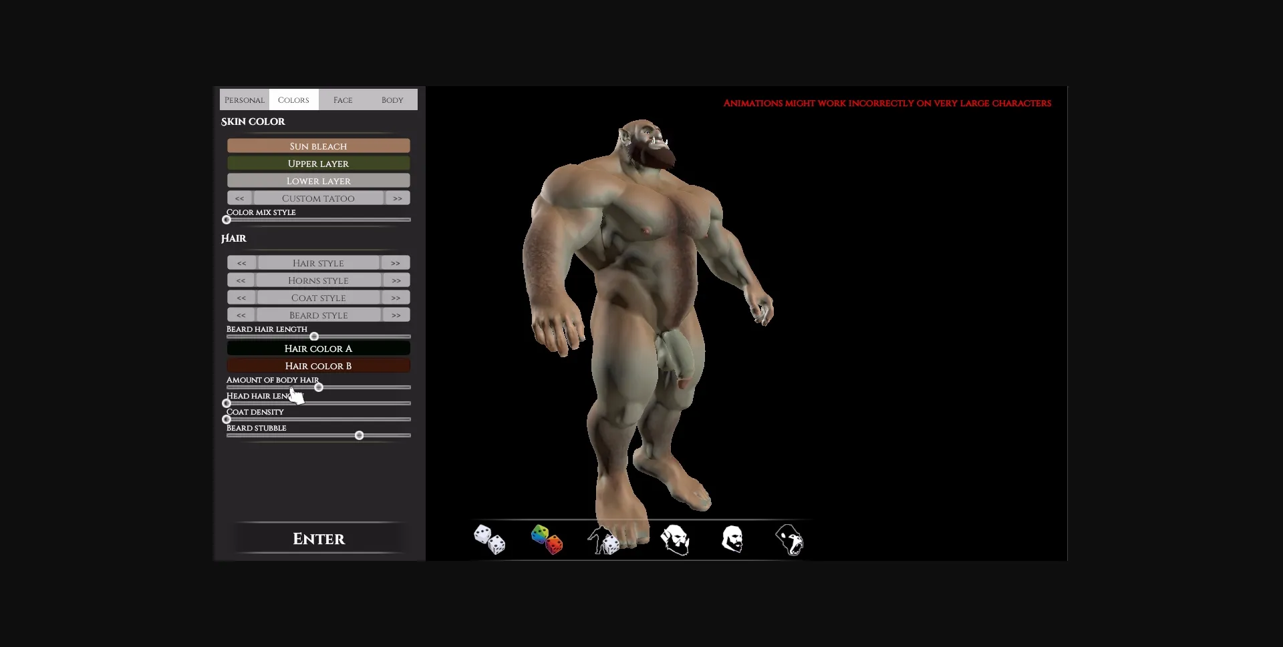Select the bearded orc head icon

(x=675, y=540)
